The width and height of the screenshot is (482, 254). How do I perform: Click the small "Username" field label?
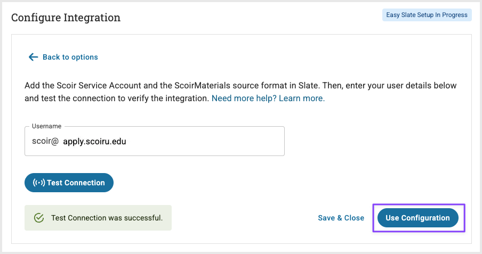47,126
